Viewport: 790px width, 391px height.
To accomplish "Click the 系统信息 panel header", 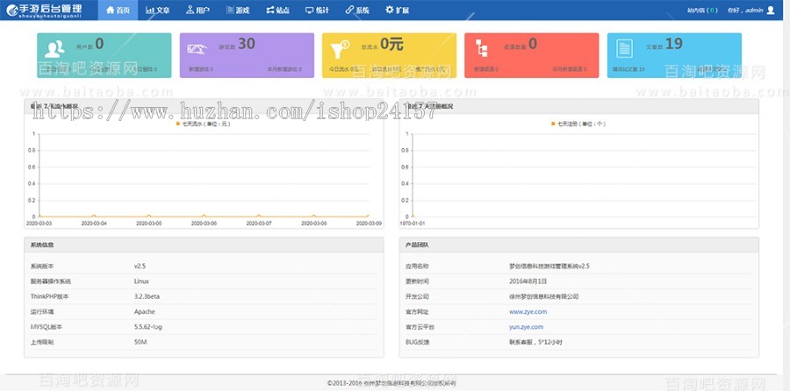I will 204,245.
